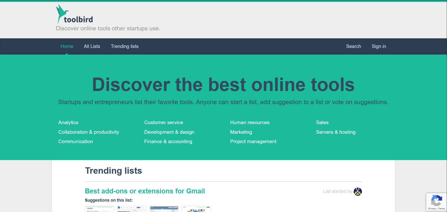Click the Sign in link
This screenshot has width=447, height=212.
tap(379, 46)
